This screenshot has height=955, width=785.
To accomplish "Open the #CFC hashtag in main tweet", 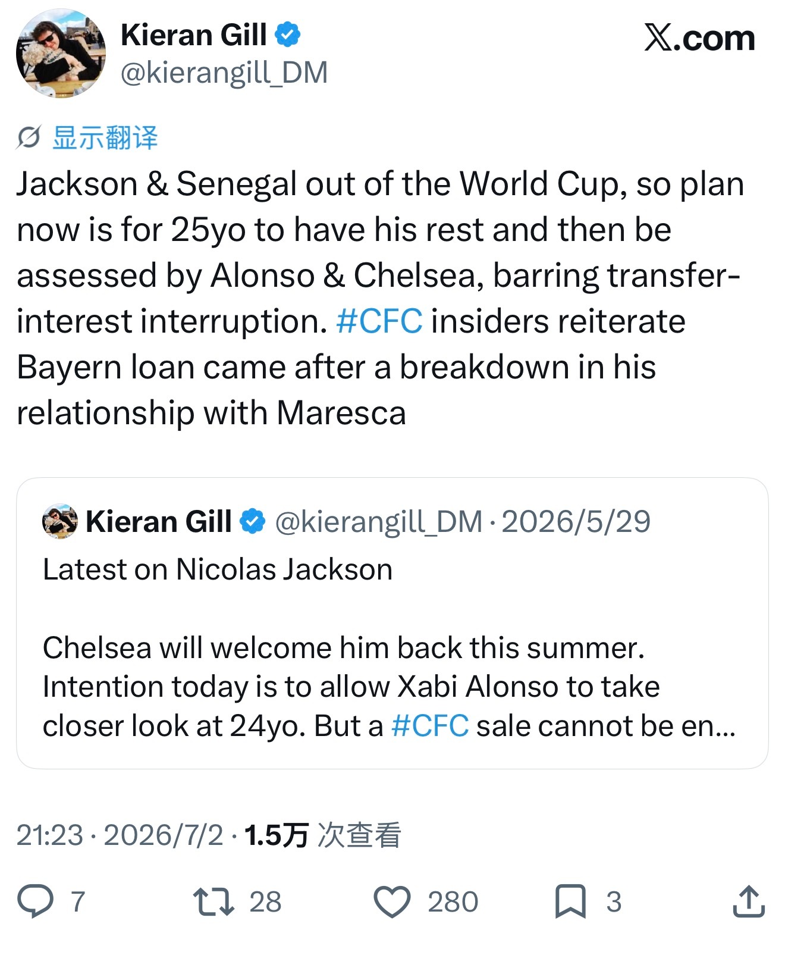I will click(x=379, y=321).
